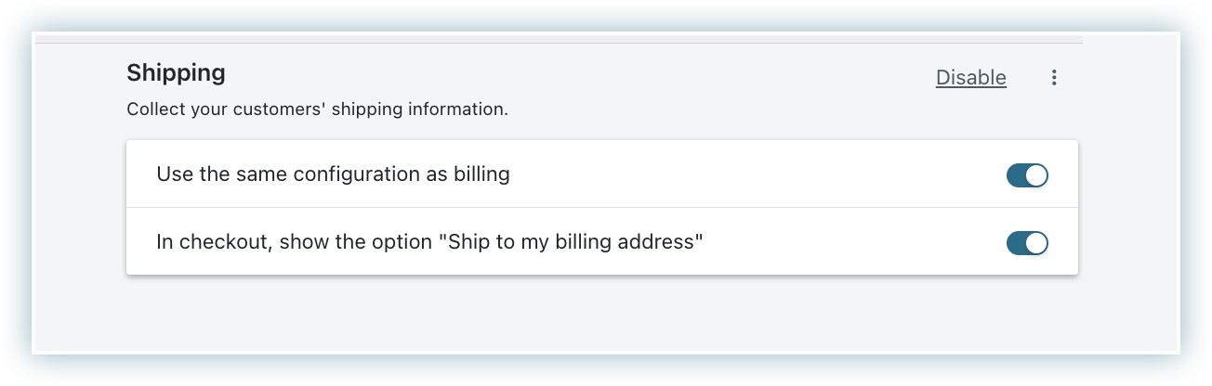The height and width of the screenshot is (386, 1212).
Task: Select the Shipping section heading
Action: pyautogui.click(x=176, y=72)
